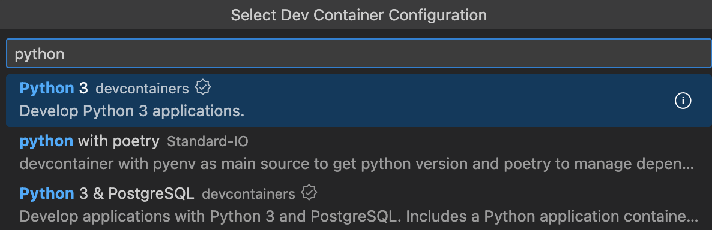Screen dimensions: 712x230
Task: Click 'devcontainers' label on Python 3 & PostgreSQL row
Action: click(249, 194)
